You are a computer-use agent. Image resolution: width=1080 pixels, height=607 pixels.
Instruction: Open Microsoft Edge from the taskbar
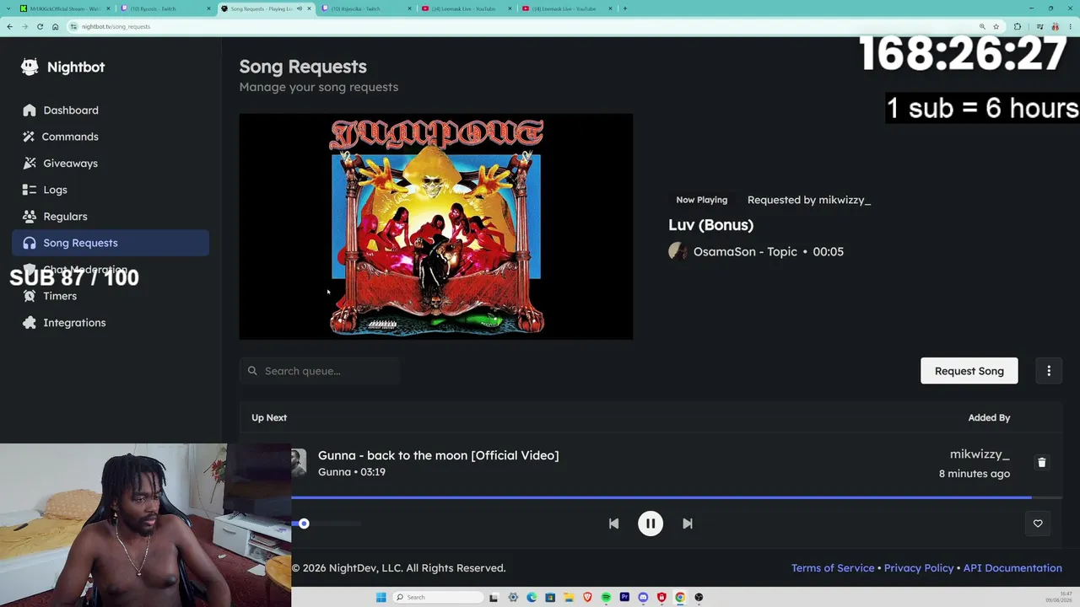click(532, 598)
